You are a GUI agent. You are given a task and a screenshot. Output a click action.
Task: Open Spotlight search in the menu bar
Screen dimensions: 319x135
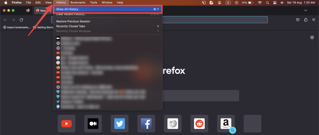[267, 2]
